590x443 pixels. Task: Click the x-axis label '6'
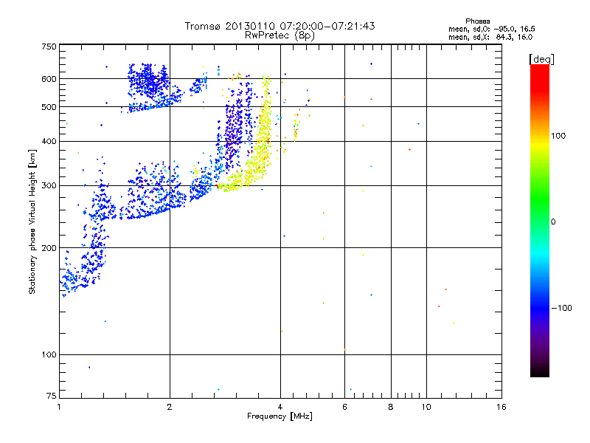(344, 407)
